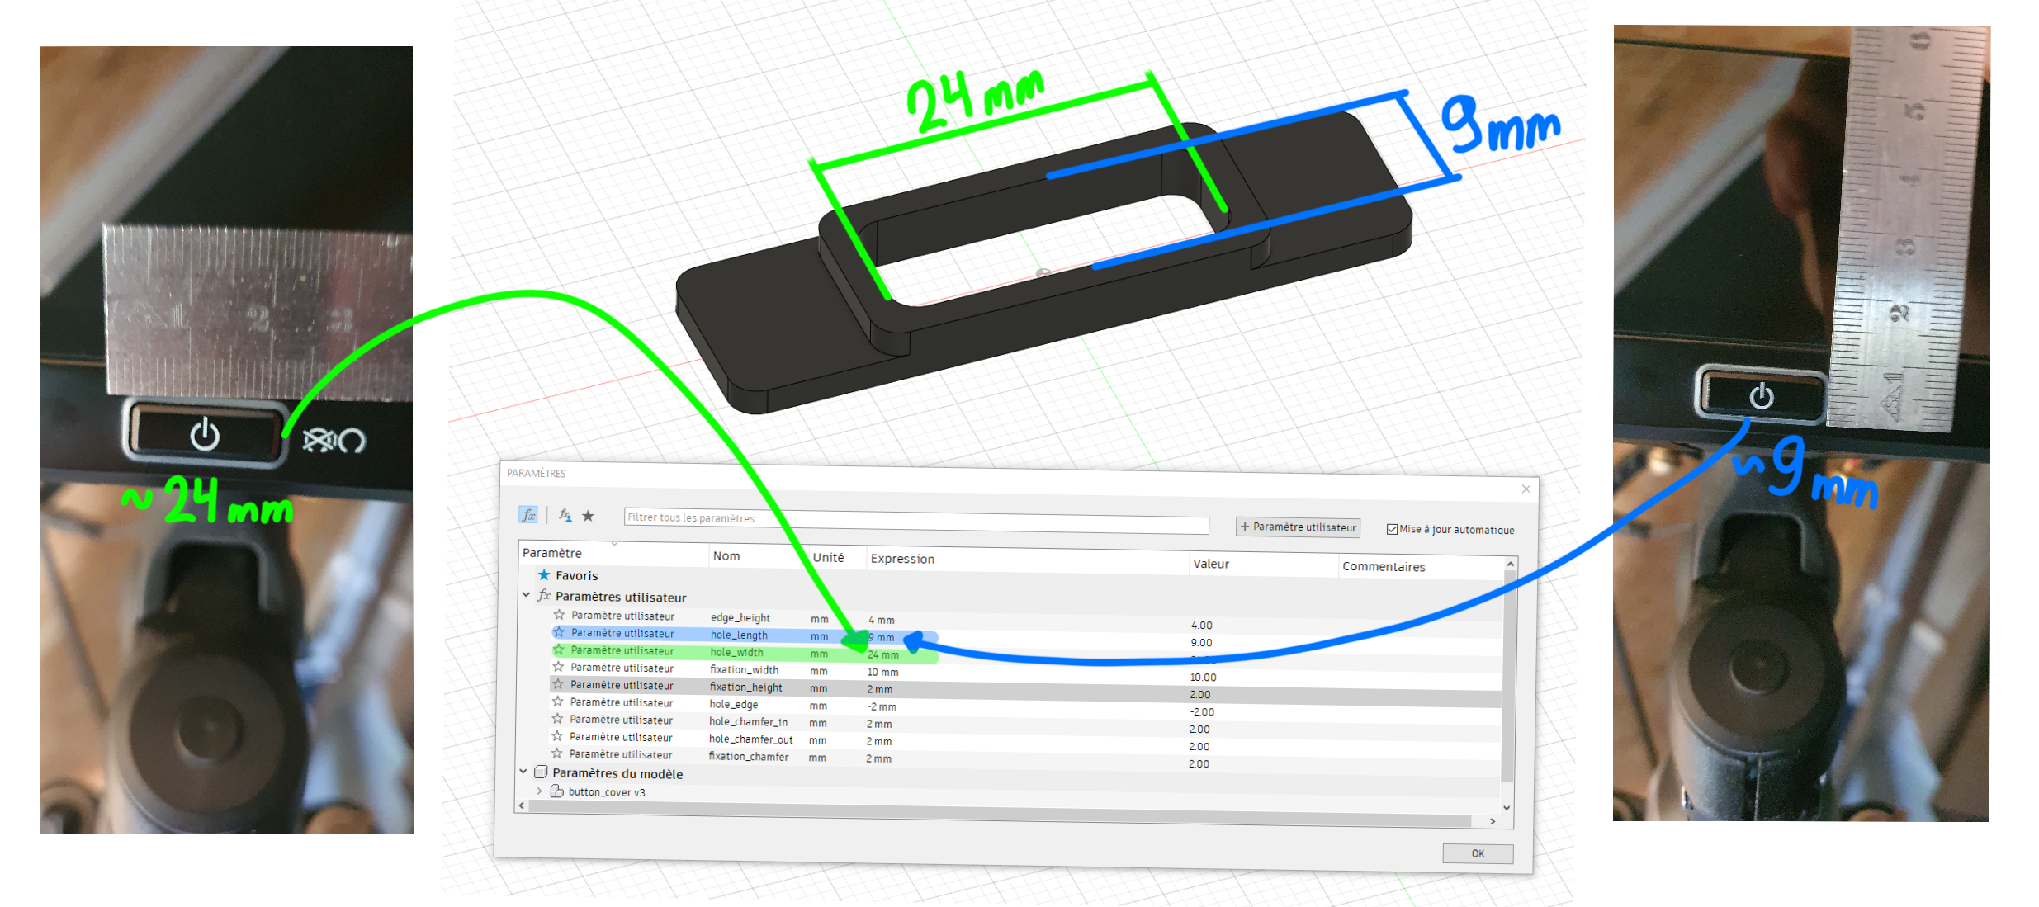
Task: Click the vertical scrollbar up arrow
Action: [1510, 565]
